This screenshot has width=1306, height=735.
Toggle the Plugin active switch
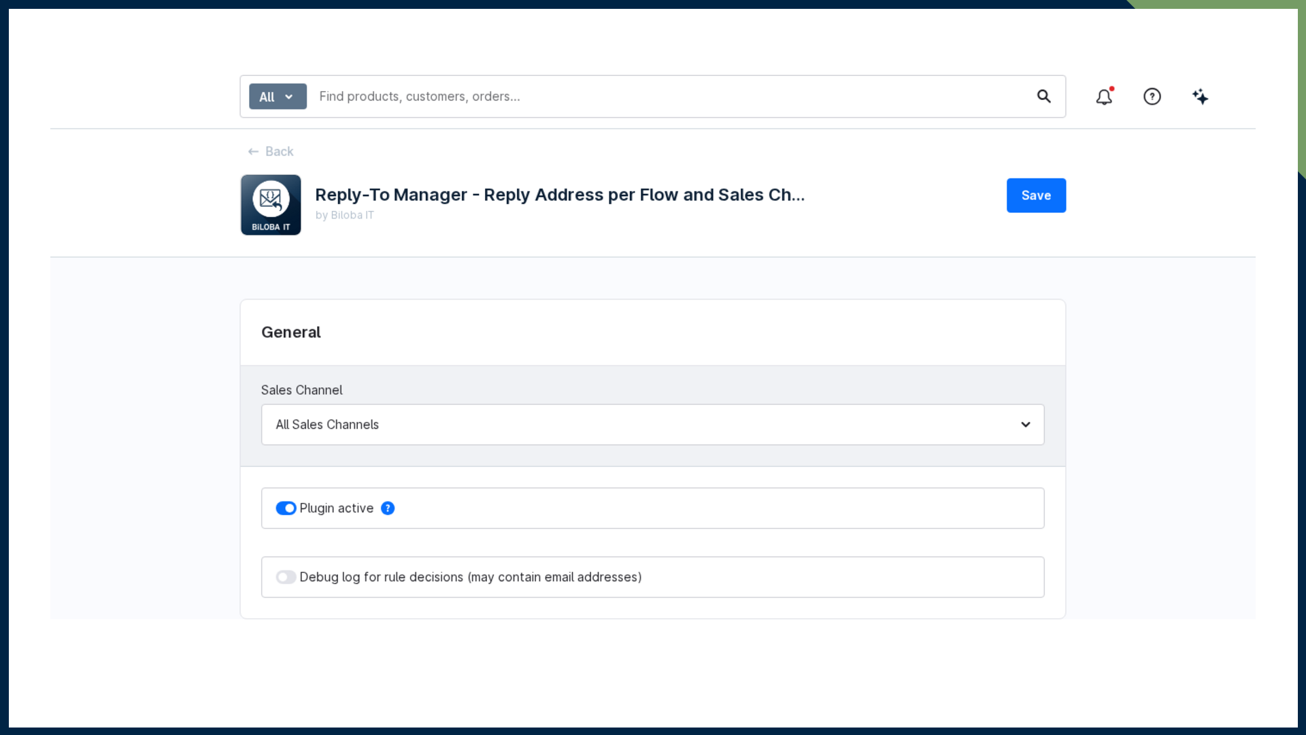286,508
